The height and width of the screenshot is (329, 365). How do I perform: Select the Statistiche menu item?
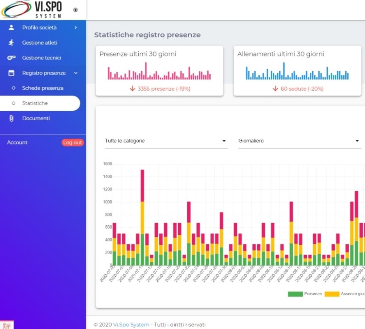pos(40,103)
